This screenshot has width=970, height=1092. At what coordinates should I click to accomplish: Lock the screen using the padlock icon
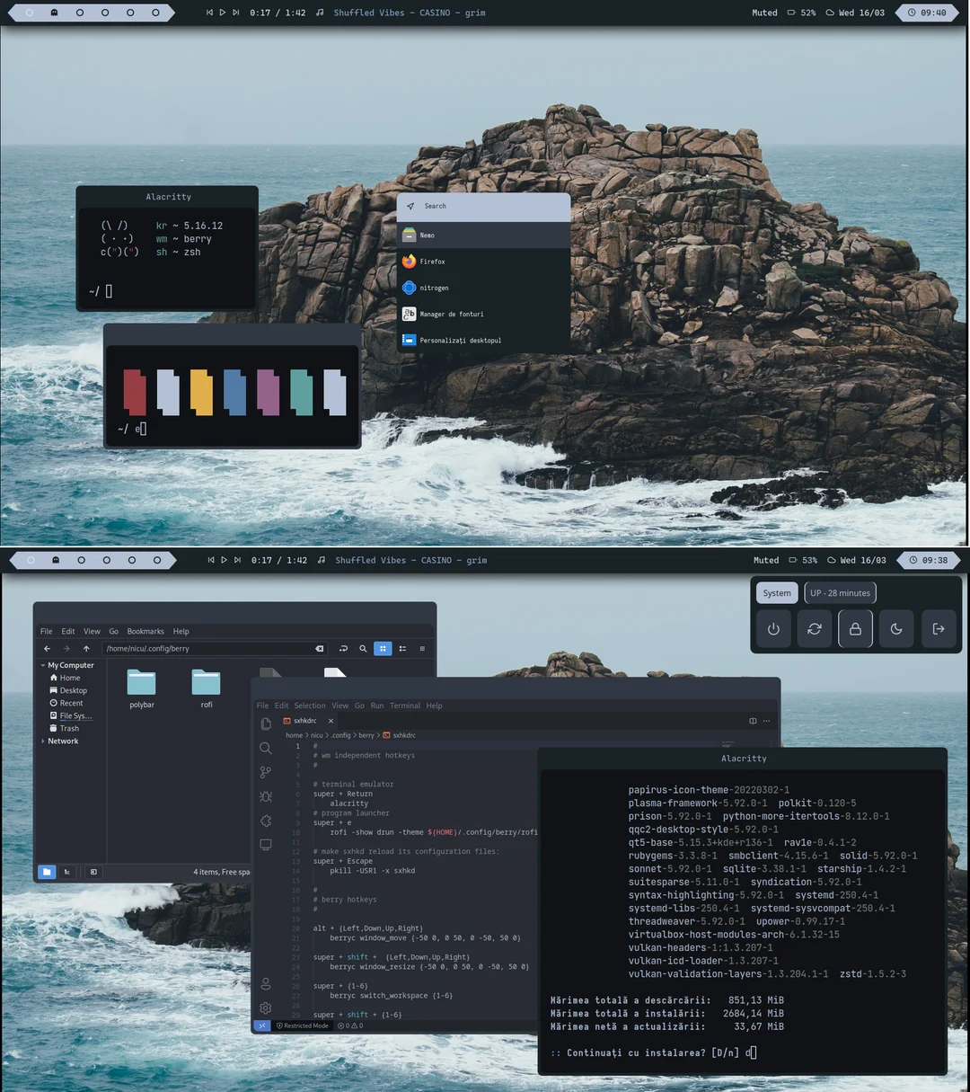click(x=855, y=628)
